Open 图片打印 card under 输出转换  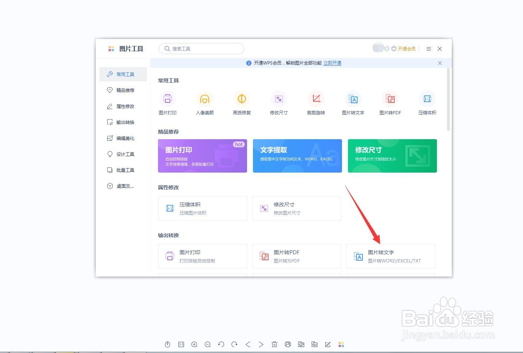[x=203, y=256]
